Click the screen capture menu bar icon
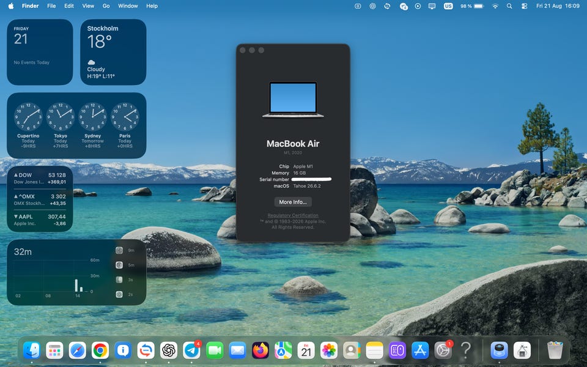Screen dimensions: 587x367 coord(358,6)
